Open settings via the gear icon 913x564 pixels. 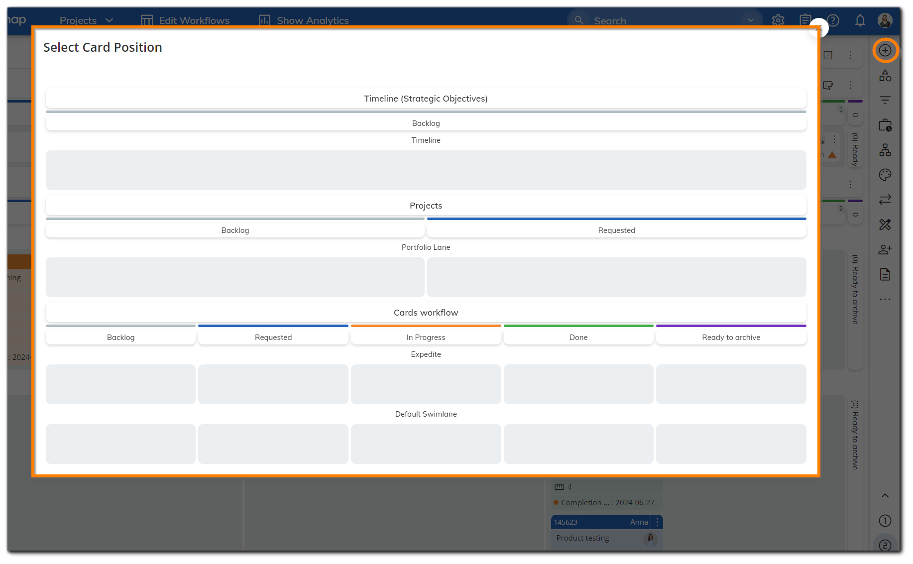coord(778,20)
